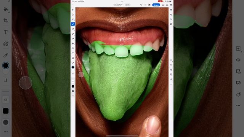Image resolution: width=244 pixels, height=137 pixels.
Task: Click the gray circle control in enlarged left sidebar
Action: pos(6,123)
